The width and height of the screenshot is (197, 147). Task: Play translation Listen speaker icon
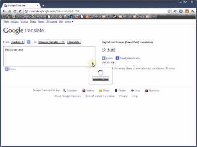tap(103, 58)
